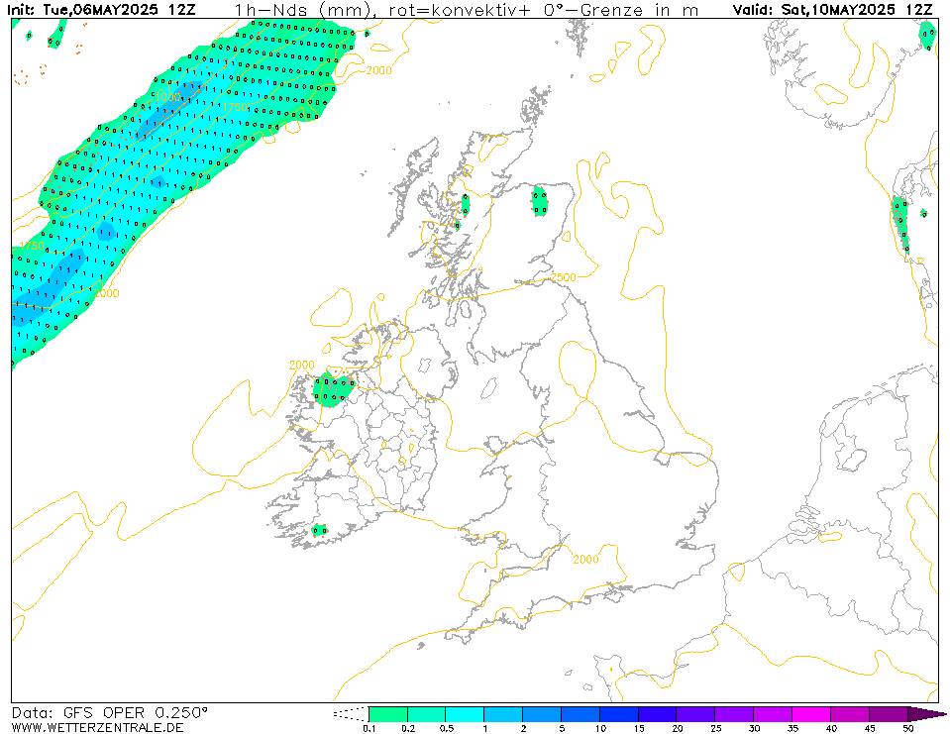Click the cyan 0.5 to 1 mm legend swatch

(465, 714)
